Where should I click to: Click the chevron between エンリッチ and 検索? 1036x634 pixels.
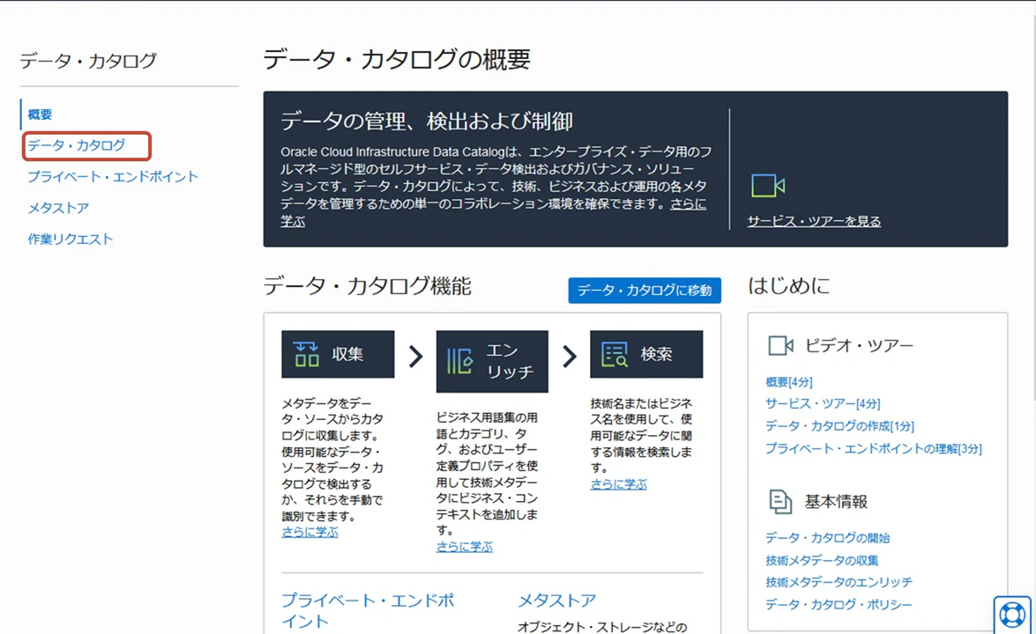tap(570, 357)
